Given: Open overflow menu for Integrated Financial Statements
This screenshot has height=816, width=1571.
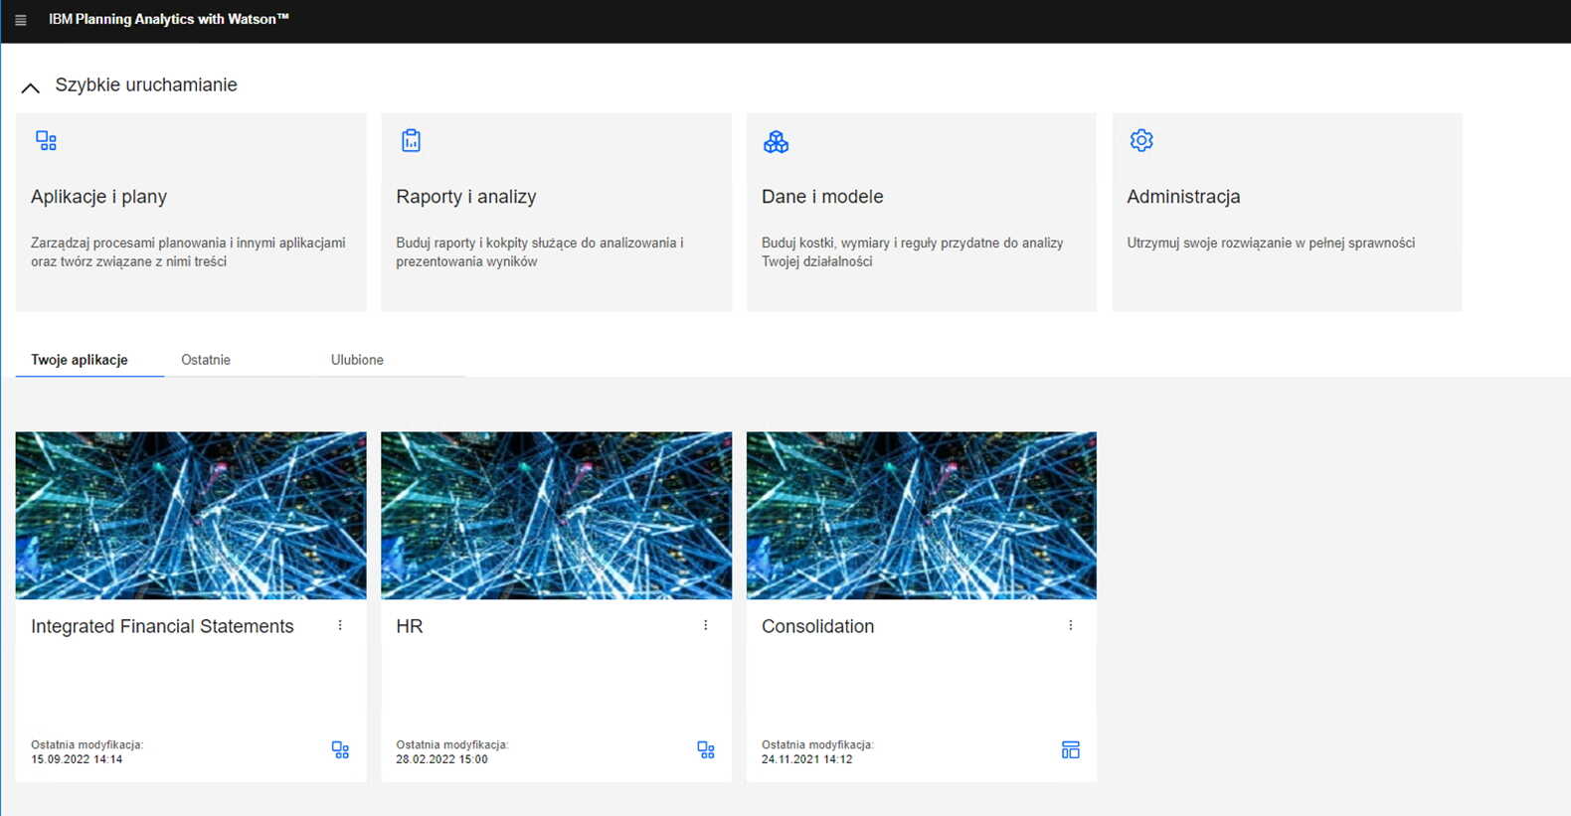Looking at the screenshot, I should point(340,625).
